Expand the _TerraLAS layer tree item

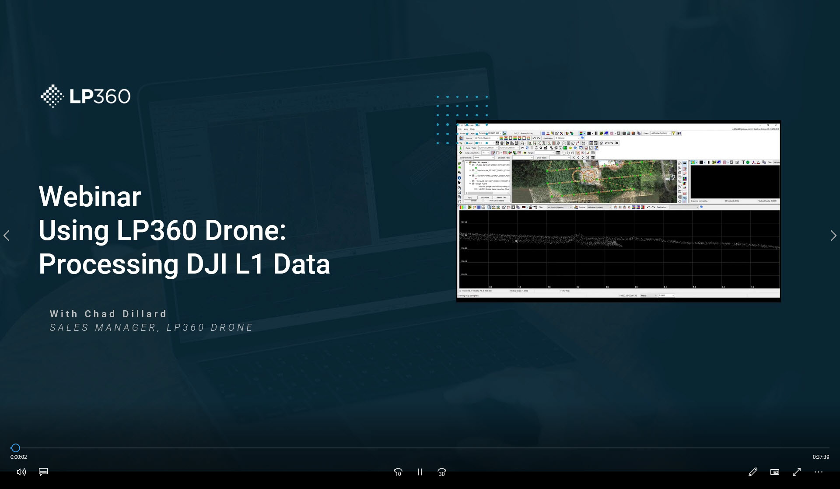[470, 181]
